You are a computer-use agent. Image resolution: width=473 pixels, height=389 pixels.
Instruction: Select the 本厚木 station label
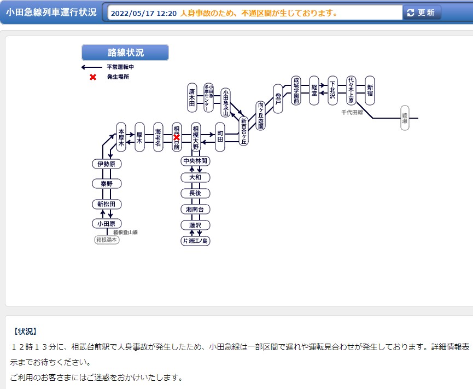pos(121,137)
